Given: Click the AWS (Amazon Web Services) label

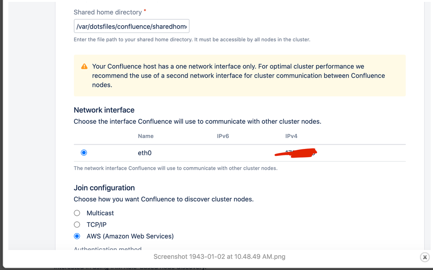Looking at the screenshot, I should coord(130,236).
